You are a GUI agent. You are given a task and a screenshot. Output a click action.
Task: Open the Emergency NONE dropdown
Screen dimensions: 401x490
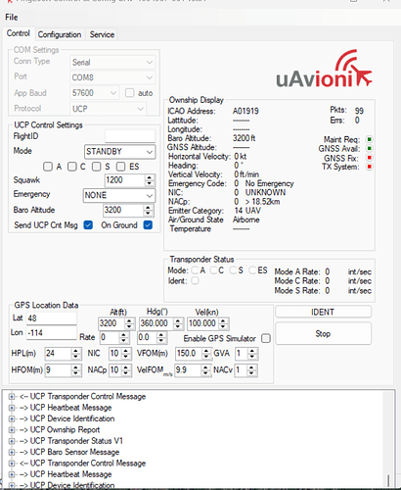(119, 195)
